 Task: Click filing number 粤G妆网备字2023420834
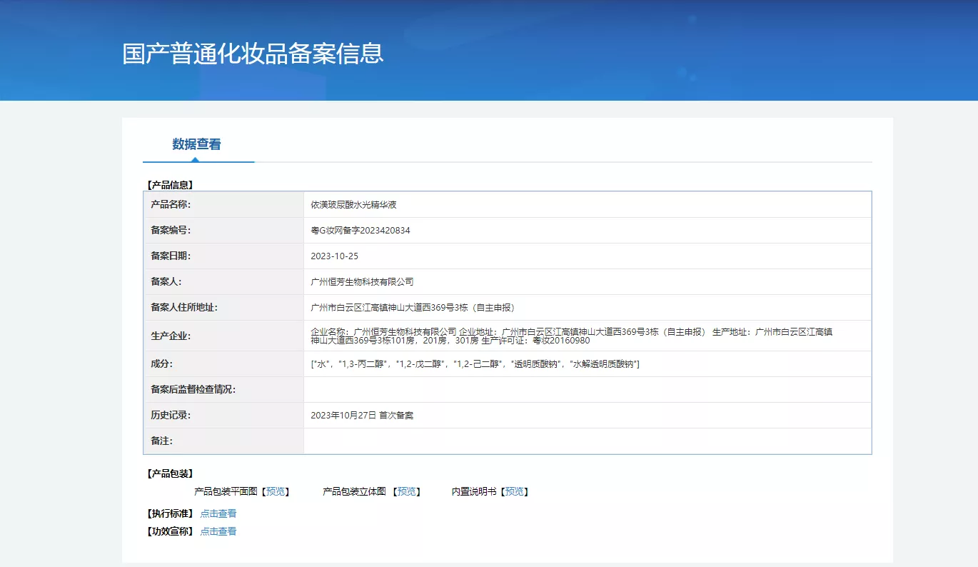pos(361,231)
